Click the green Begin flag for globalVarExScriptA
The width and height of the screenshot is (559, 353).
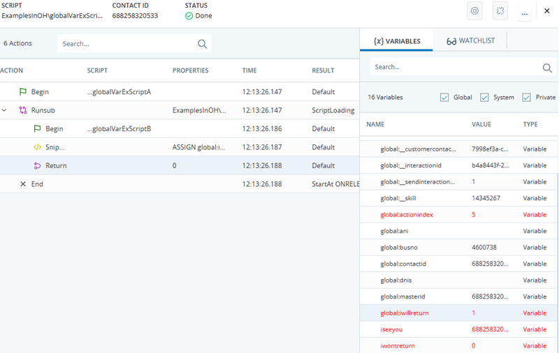click(x=23, y=92)
